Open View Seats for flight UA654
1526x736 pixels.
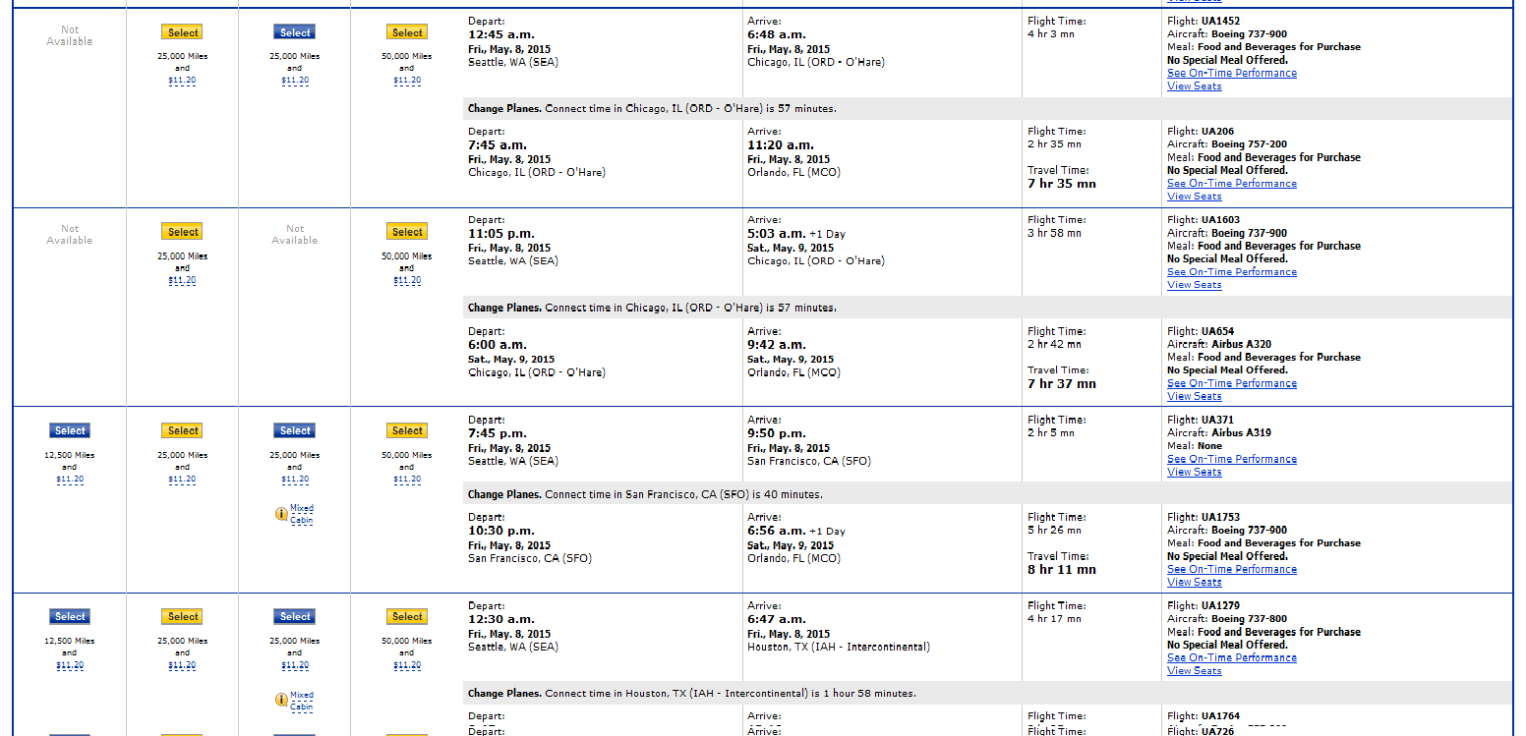coord(1194,397)
